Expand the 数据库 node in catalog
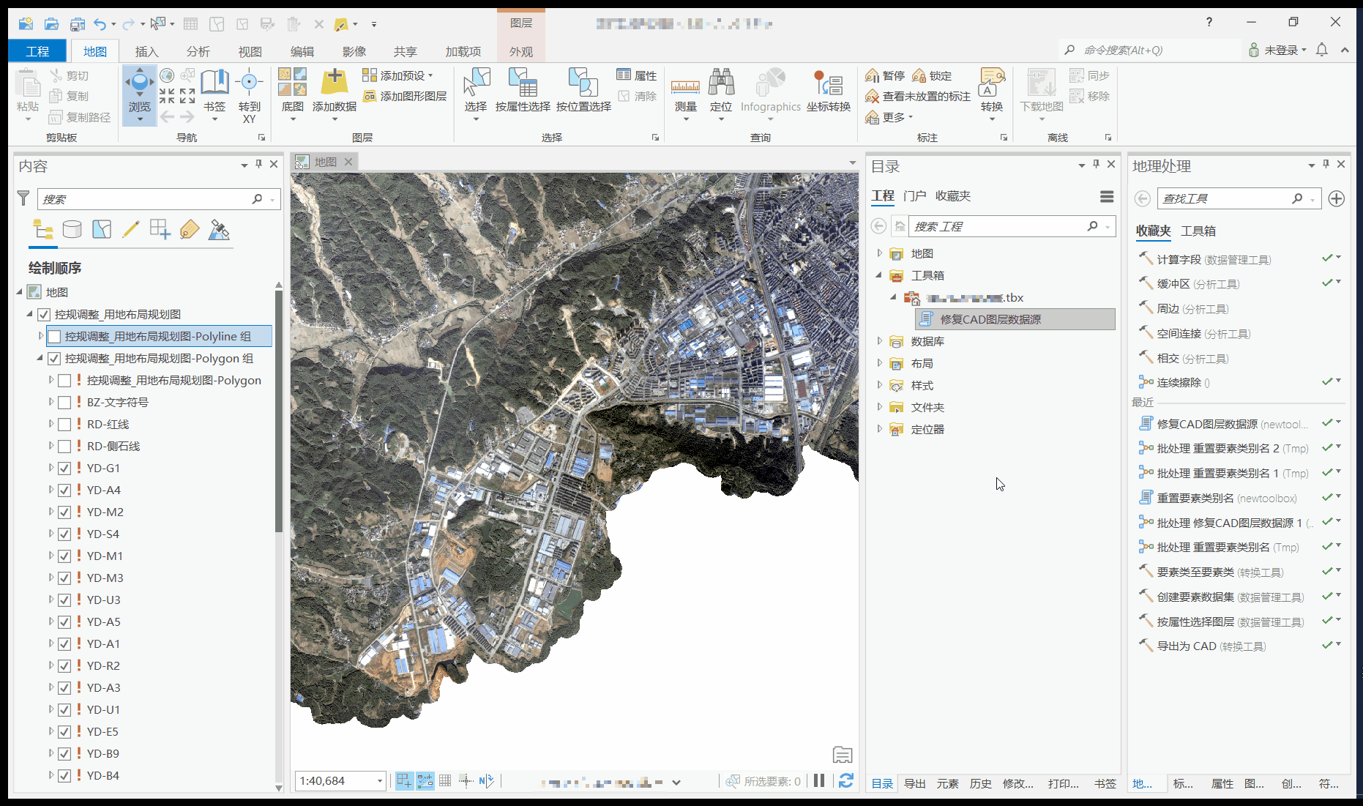1363x806 pixels. (880, 341)
